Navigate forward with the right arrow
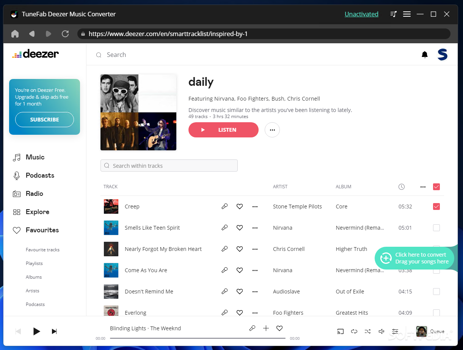The image size is (463, 350). (49, 34)
